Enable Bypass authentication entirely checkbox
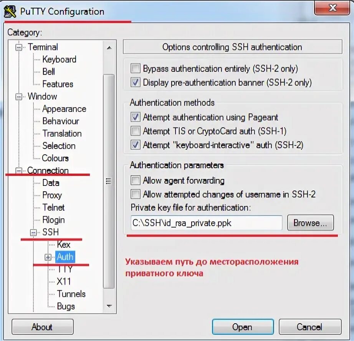The height and width of the screenshot is (341, 354). (136, 68)
